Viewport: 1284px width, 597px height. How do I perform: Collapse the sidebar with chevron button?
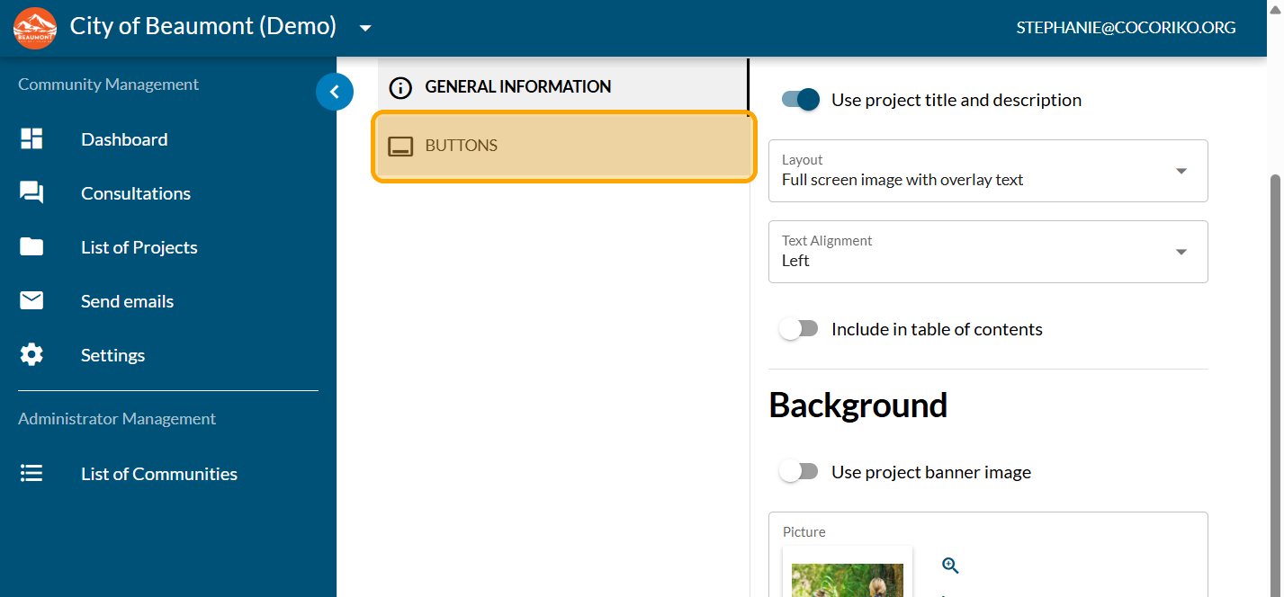coord(335,91)
